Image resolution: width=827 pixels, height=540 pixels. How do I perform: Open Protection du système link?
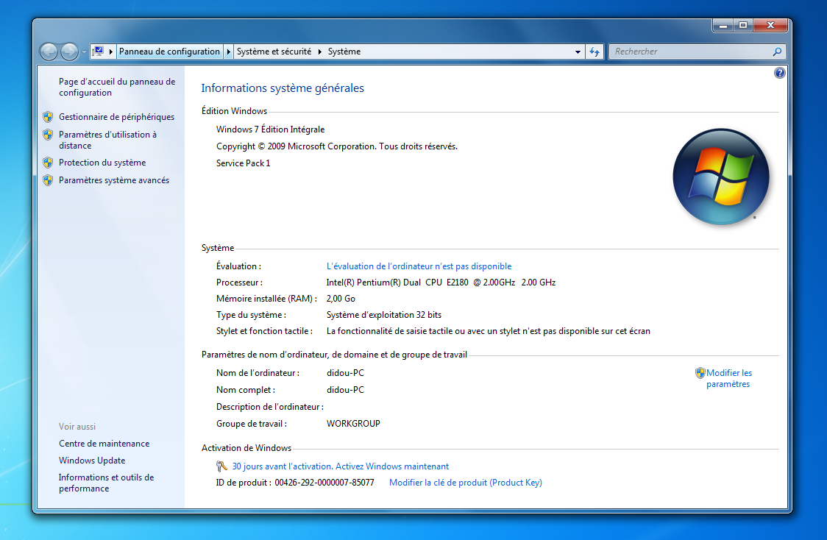[102, 163]
